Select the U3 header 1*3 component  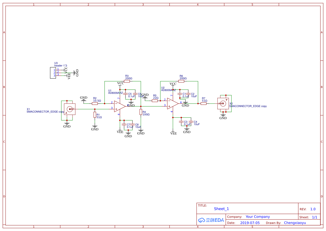coord(53,73)
